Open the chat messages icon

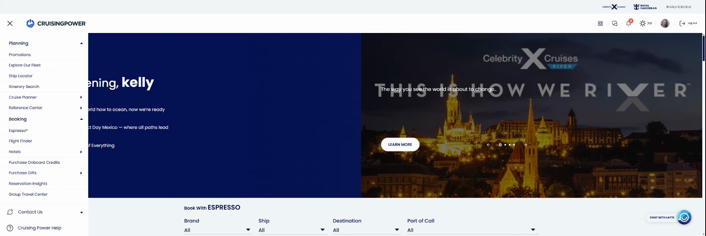pyautogui.click(x=614, y=23)
